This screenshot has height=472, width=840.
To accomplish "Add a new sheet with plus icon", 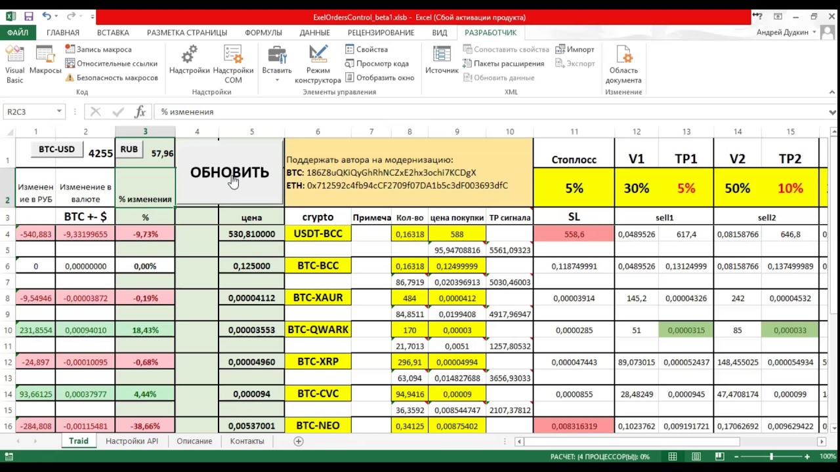I will point(298,441).
